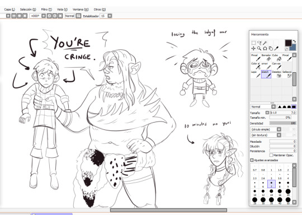Open the Tamaño multiplier dropdown button
The height and width of the screenshot is (215, 302).
click(x=267, y=113)
